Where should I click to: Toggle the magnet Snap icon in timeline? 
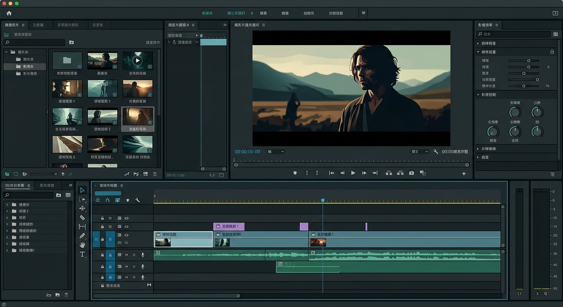point(107,200)
